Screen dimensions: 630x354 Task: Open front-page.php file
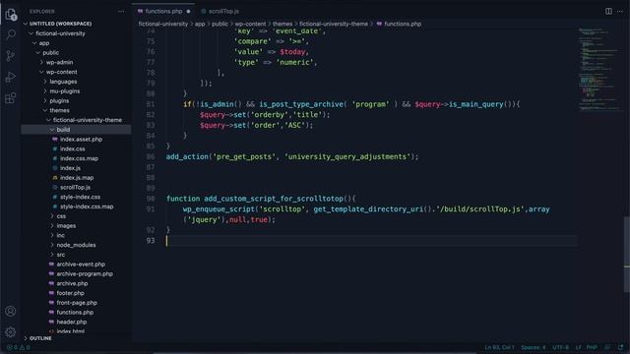(77, 303)
